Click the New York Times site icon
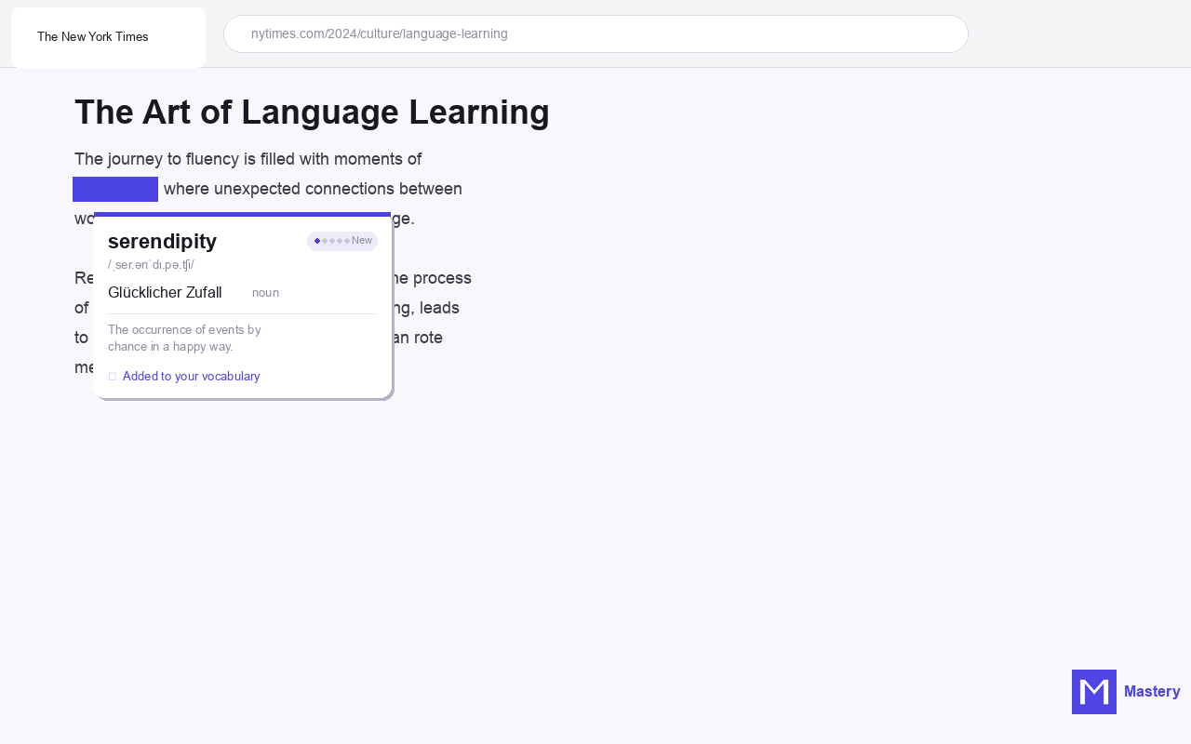 [x=108, y=37]
